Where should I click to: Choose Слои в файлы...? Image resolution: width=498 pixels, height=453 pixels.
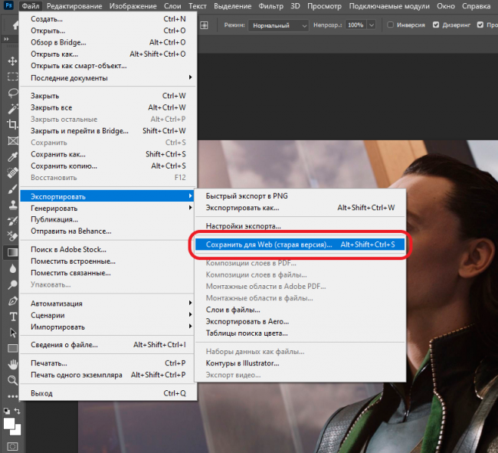[300, 310]
